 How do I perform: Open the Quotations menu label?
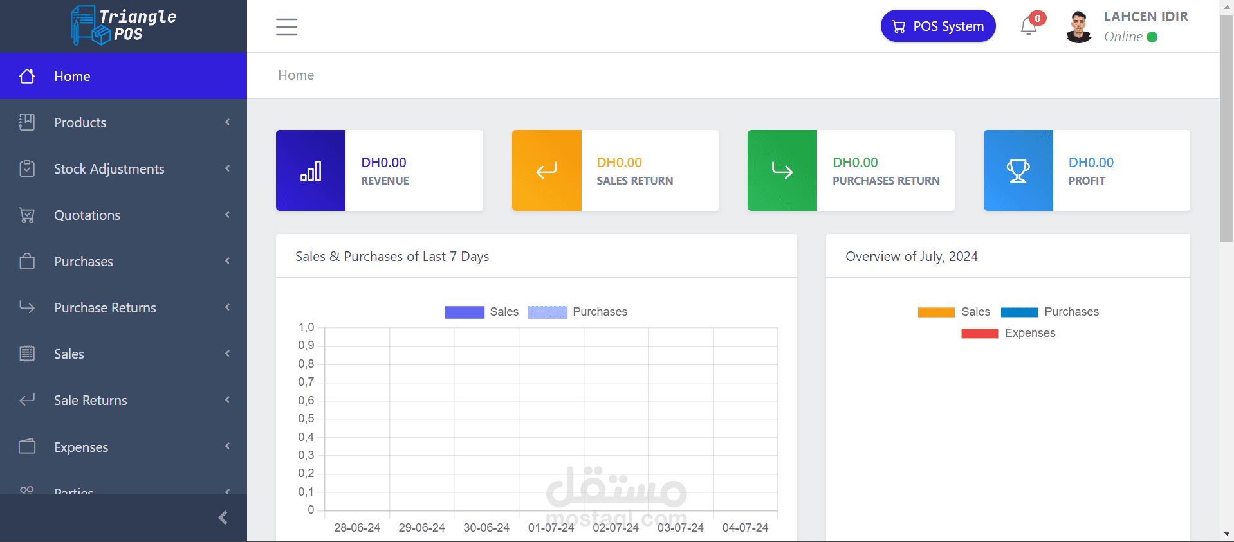point(87,215)
